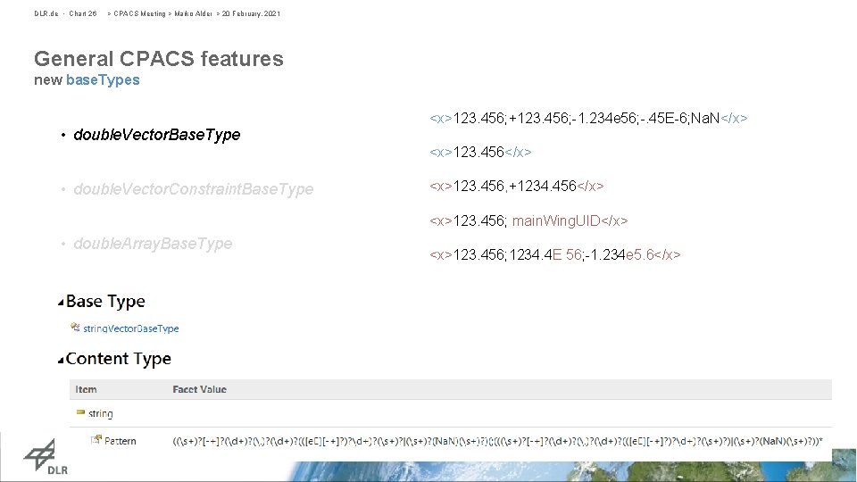857x482 pixels.
Task: Click Chart 26 in the header
Action: pos(83,13)
